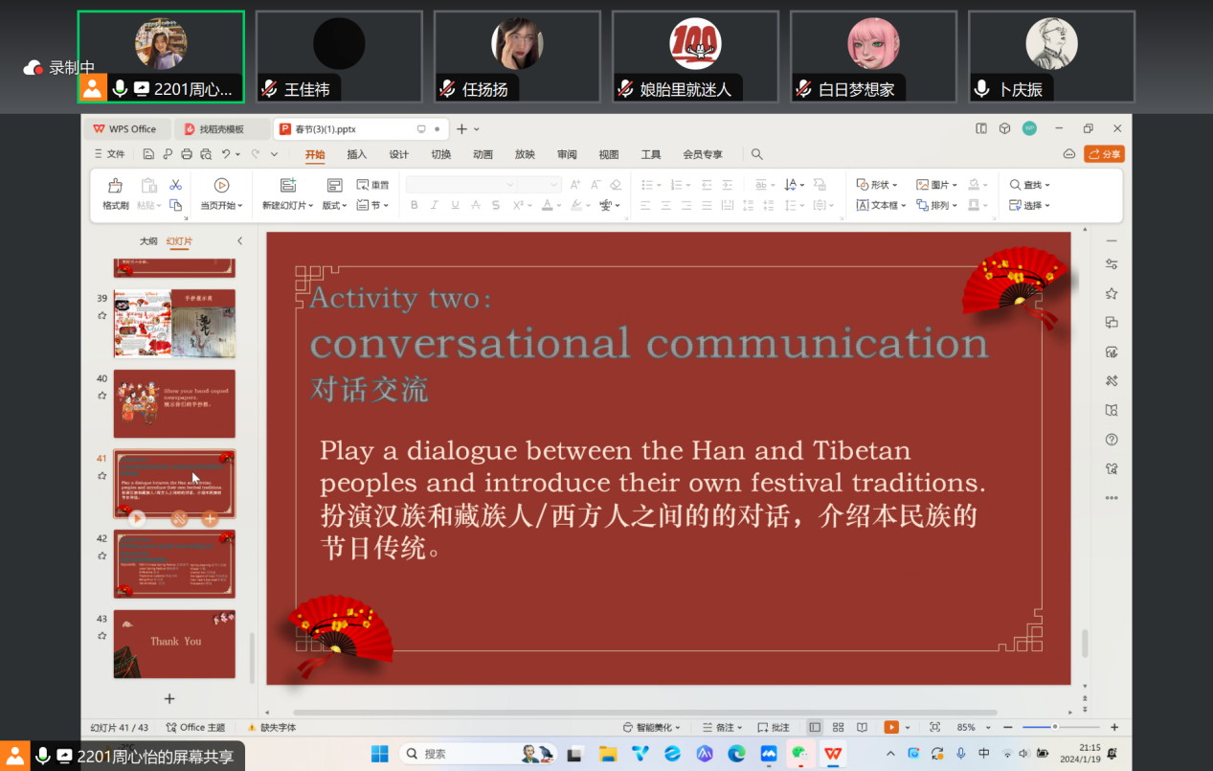Screen dimensions: 1213x771
Task: Click the search magnifier icon beside 会员专享
Action: [756, 154]
